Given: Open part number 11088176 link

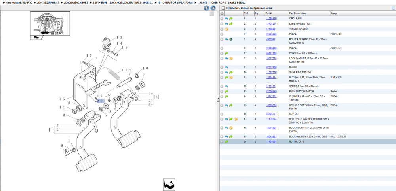Looking at the screenshot, I should [x=271, y=19].
